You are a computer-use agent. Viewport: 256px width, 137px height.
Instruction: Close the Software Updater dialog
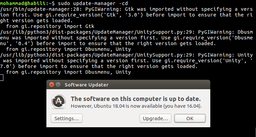pos(51,84)
